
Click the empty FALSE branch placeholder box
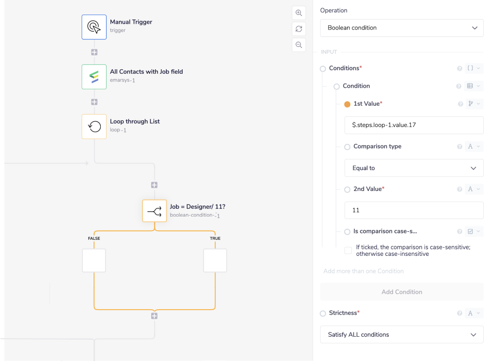click(94, 261)
